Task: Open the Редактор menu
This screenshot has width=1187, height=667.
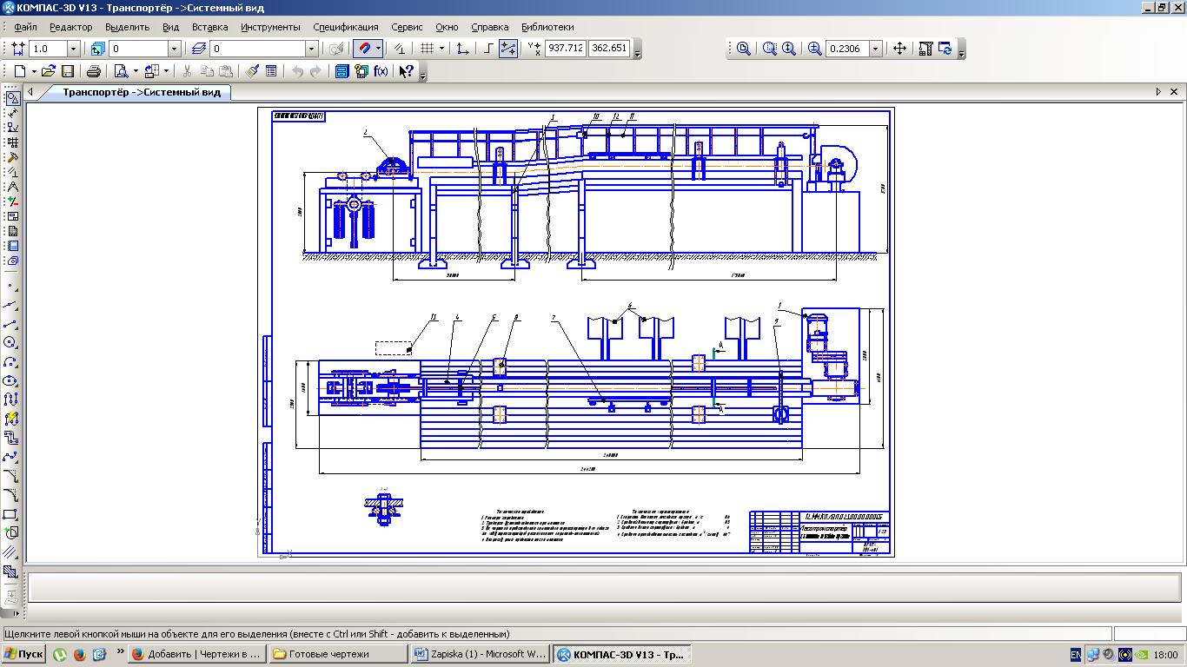Action: tap(71, 27)
